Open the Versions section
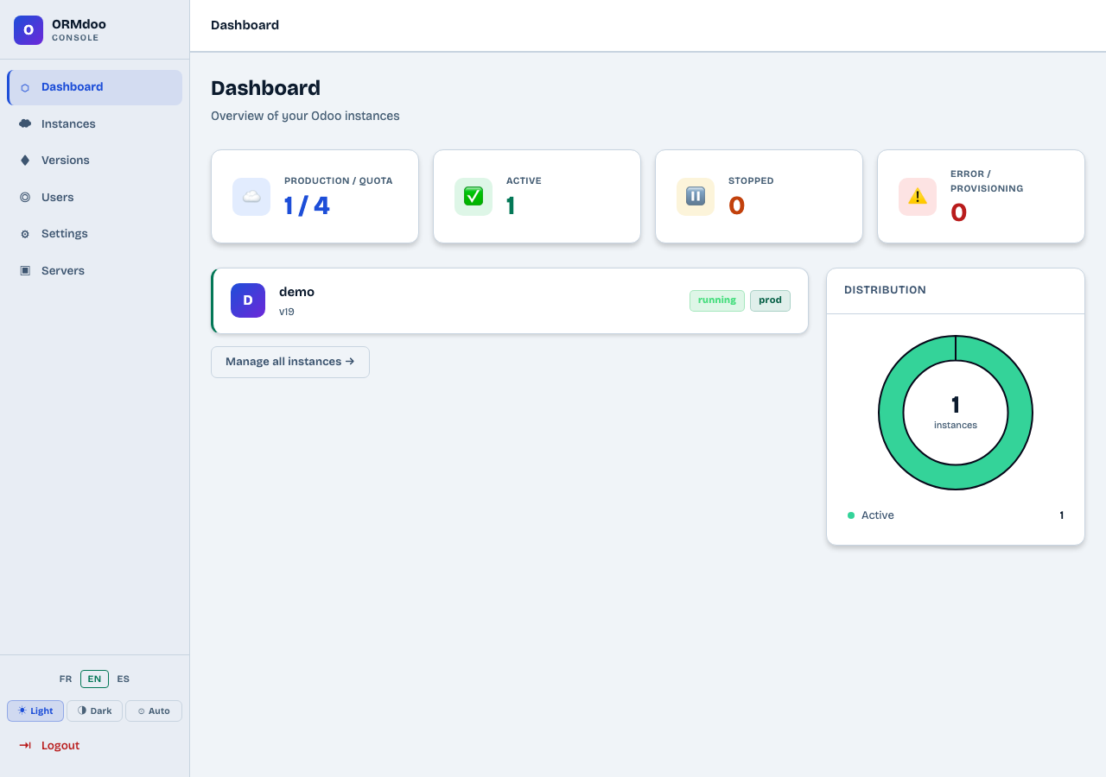 click(x=95, y=161)
